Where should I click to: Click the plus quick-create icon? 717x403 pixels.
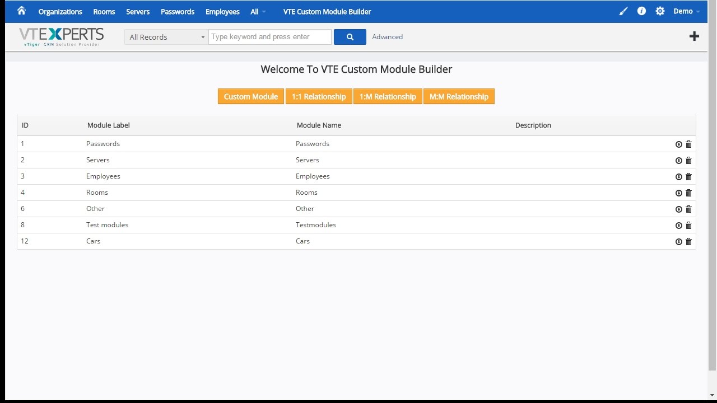click(694, 36)
